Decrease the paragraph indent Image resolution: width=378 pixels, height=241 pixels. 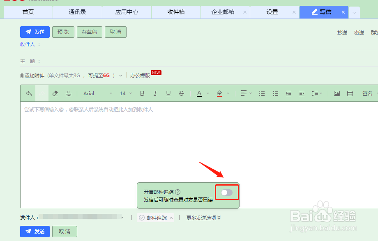coord(302,93)
